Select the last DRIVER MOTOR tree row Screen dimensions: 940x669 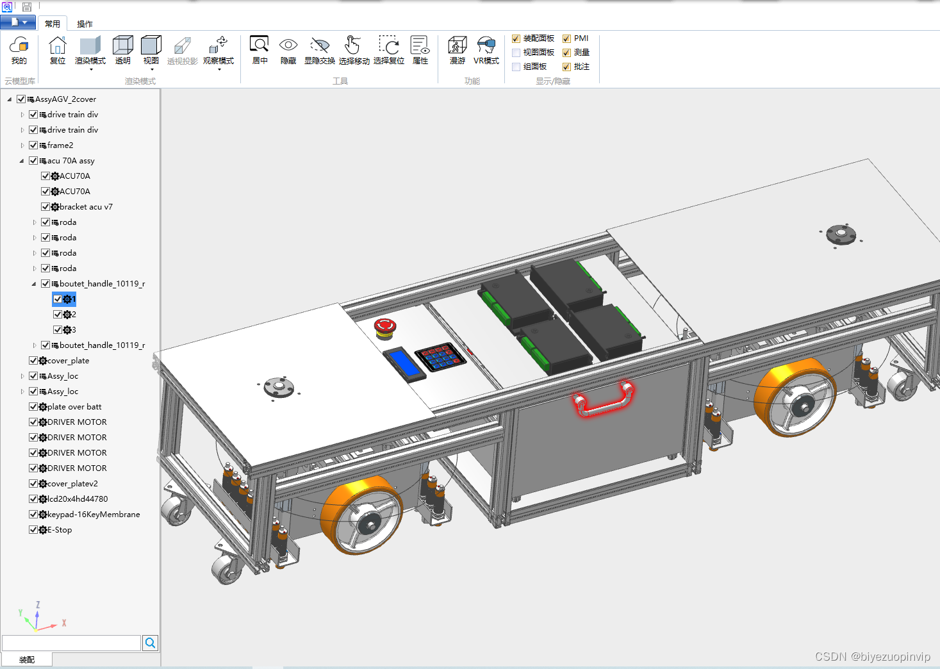pos(77,468)
